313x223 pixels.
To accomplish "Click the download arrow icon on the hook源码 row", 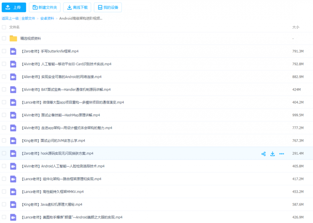I will pos(273,153).
